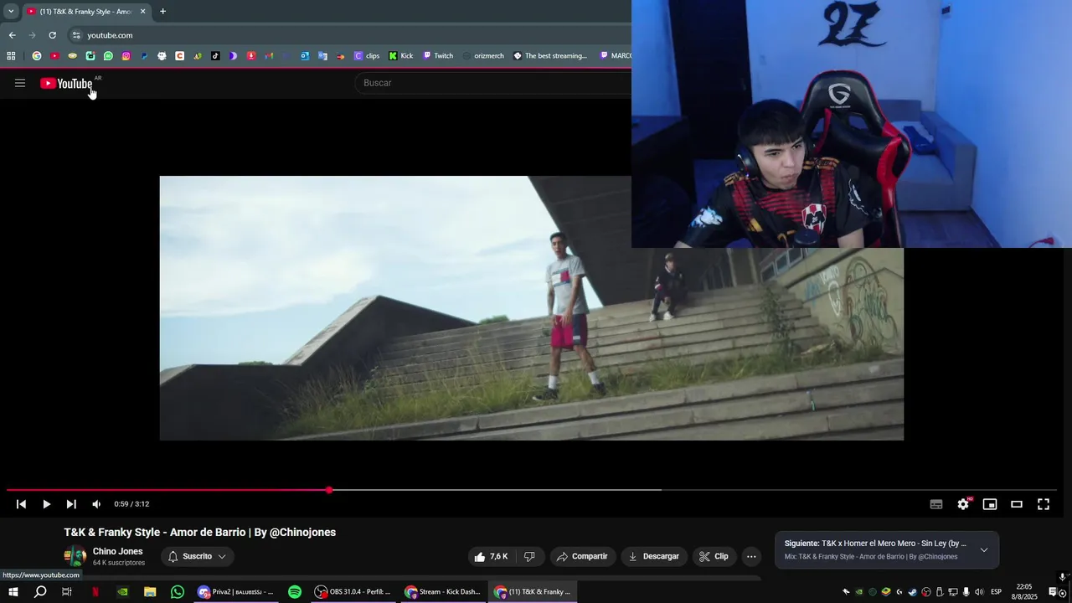Open the Instagram bookmark icon
The width and height of the screenshot is (1072, 603).
pos(126,56)
